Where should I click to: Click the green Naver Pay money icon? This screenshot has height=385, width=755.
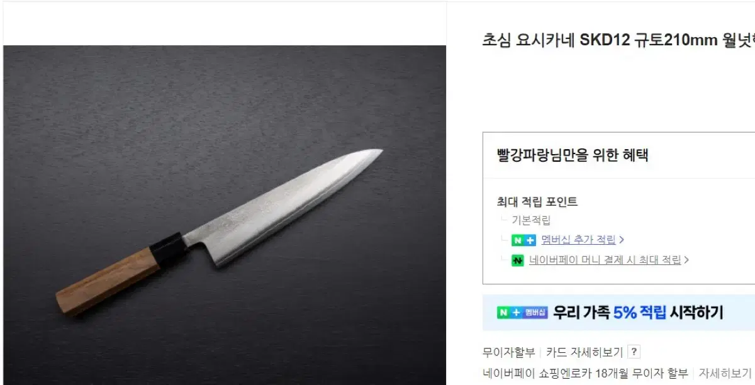click(518, 260)
